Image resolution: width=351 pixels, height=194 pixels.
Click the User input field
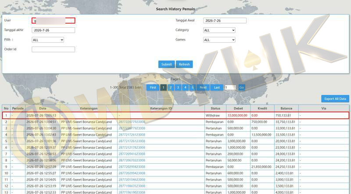[x=53, y=21]
